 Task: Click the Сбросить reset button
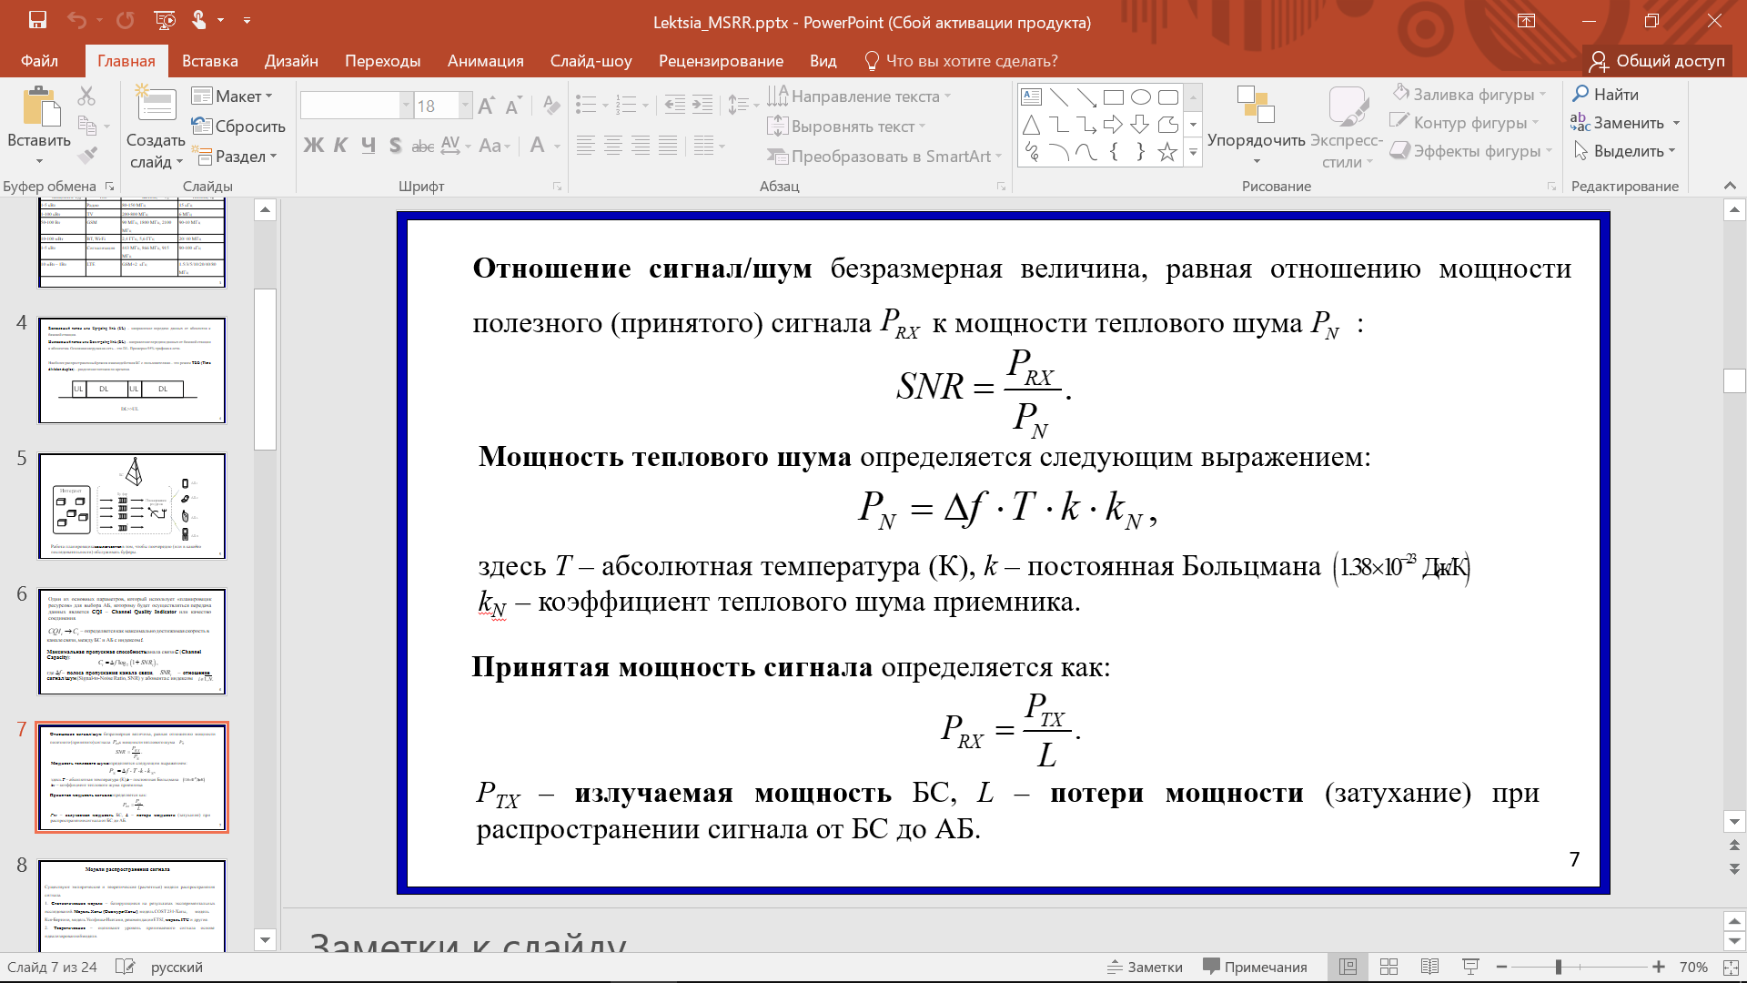238,126
